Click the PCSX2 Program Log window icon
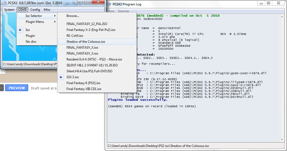The height and width of the screenshot is (151, 287). click(109, 4)
